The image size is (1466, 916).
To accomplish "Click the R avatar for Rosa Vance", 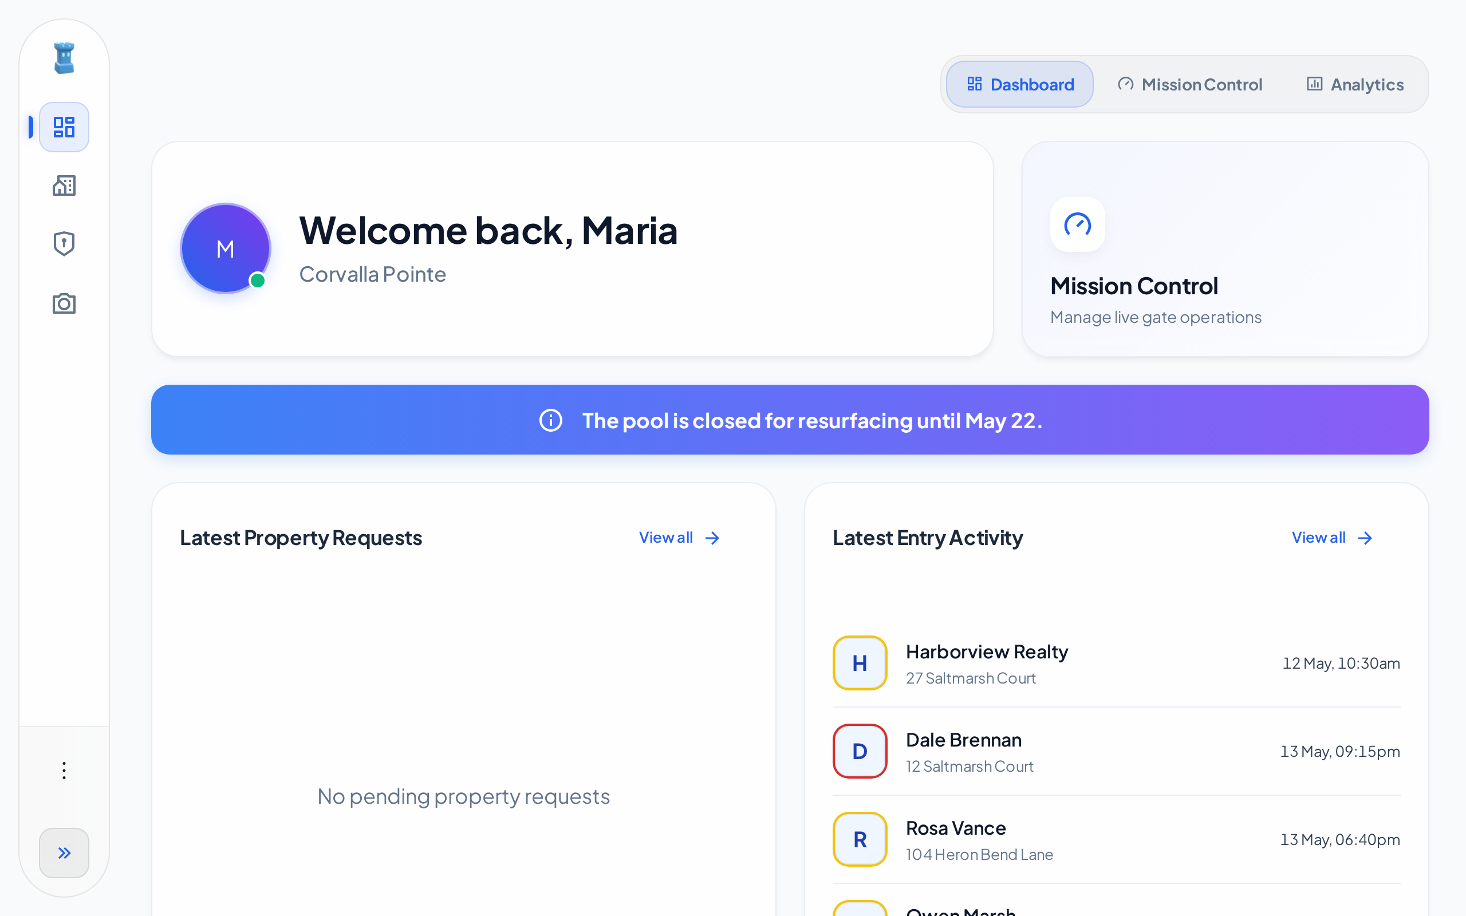I will point(860,839).
